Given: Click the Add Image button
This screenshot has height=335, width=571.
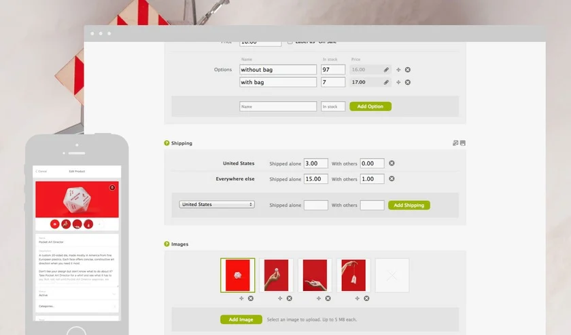Looking at the screenshot, I should (241, 319).
